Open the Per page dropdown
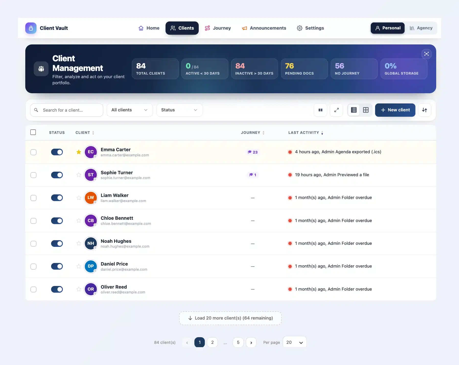 pyautogui.click(x=295, y=342)
